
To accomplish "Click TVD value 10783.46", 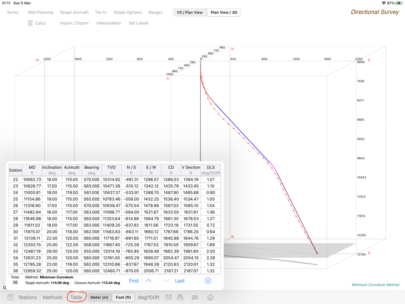I will pyautogui.click(x=111, y=199).
